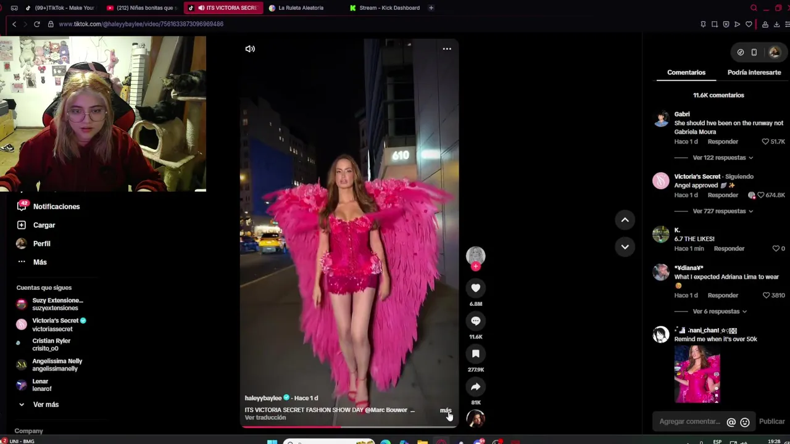
Task: Like ♥Vdiana♥ comment showing 3810
Action: 766,295
